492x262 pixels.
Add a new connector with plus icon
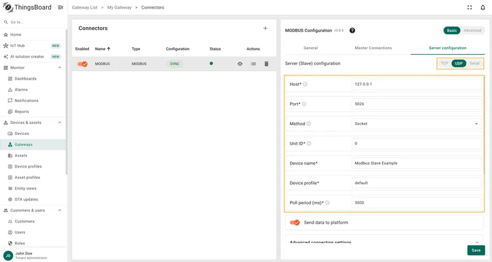[x=265, y=28]
